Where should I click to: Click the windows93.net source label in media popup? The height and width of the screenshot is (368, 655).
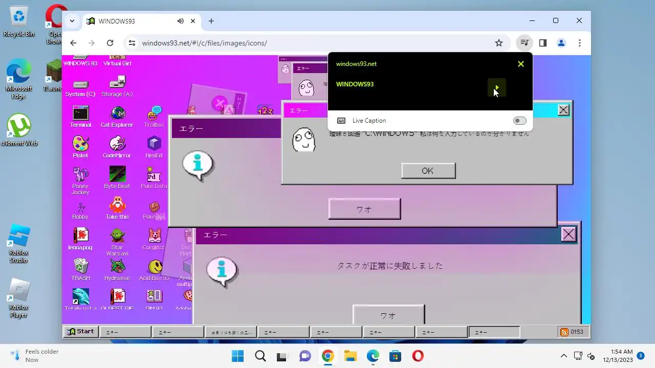356,64
